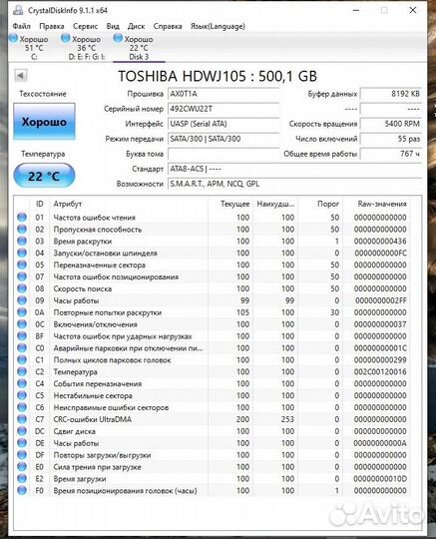Click status icon of attribute C4 События переназначения
Viewport: 436px width, 539px height.
(x=22, y=383)
